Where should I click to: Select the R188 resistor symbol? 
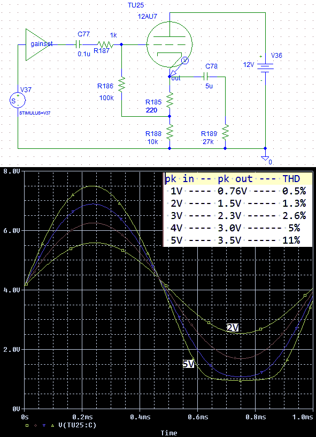point(169,132)
